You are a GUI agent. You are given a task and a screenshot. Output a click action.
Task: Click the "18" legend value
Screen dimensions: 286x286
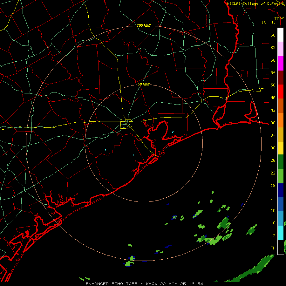point(273,186)
